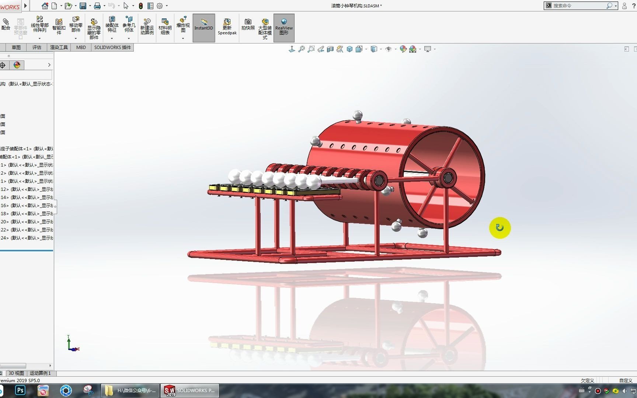Open the Home (welcome) icon
637x398 pixels.
tap(45, 6)
